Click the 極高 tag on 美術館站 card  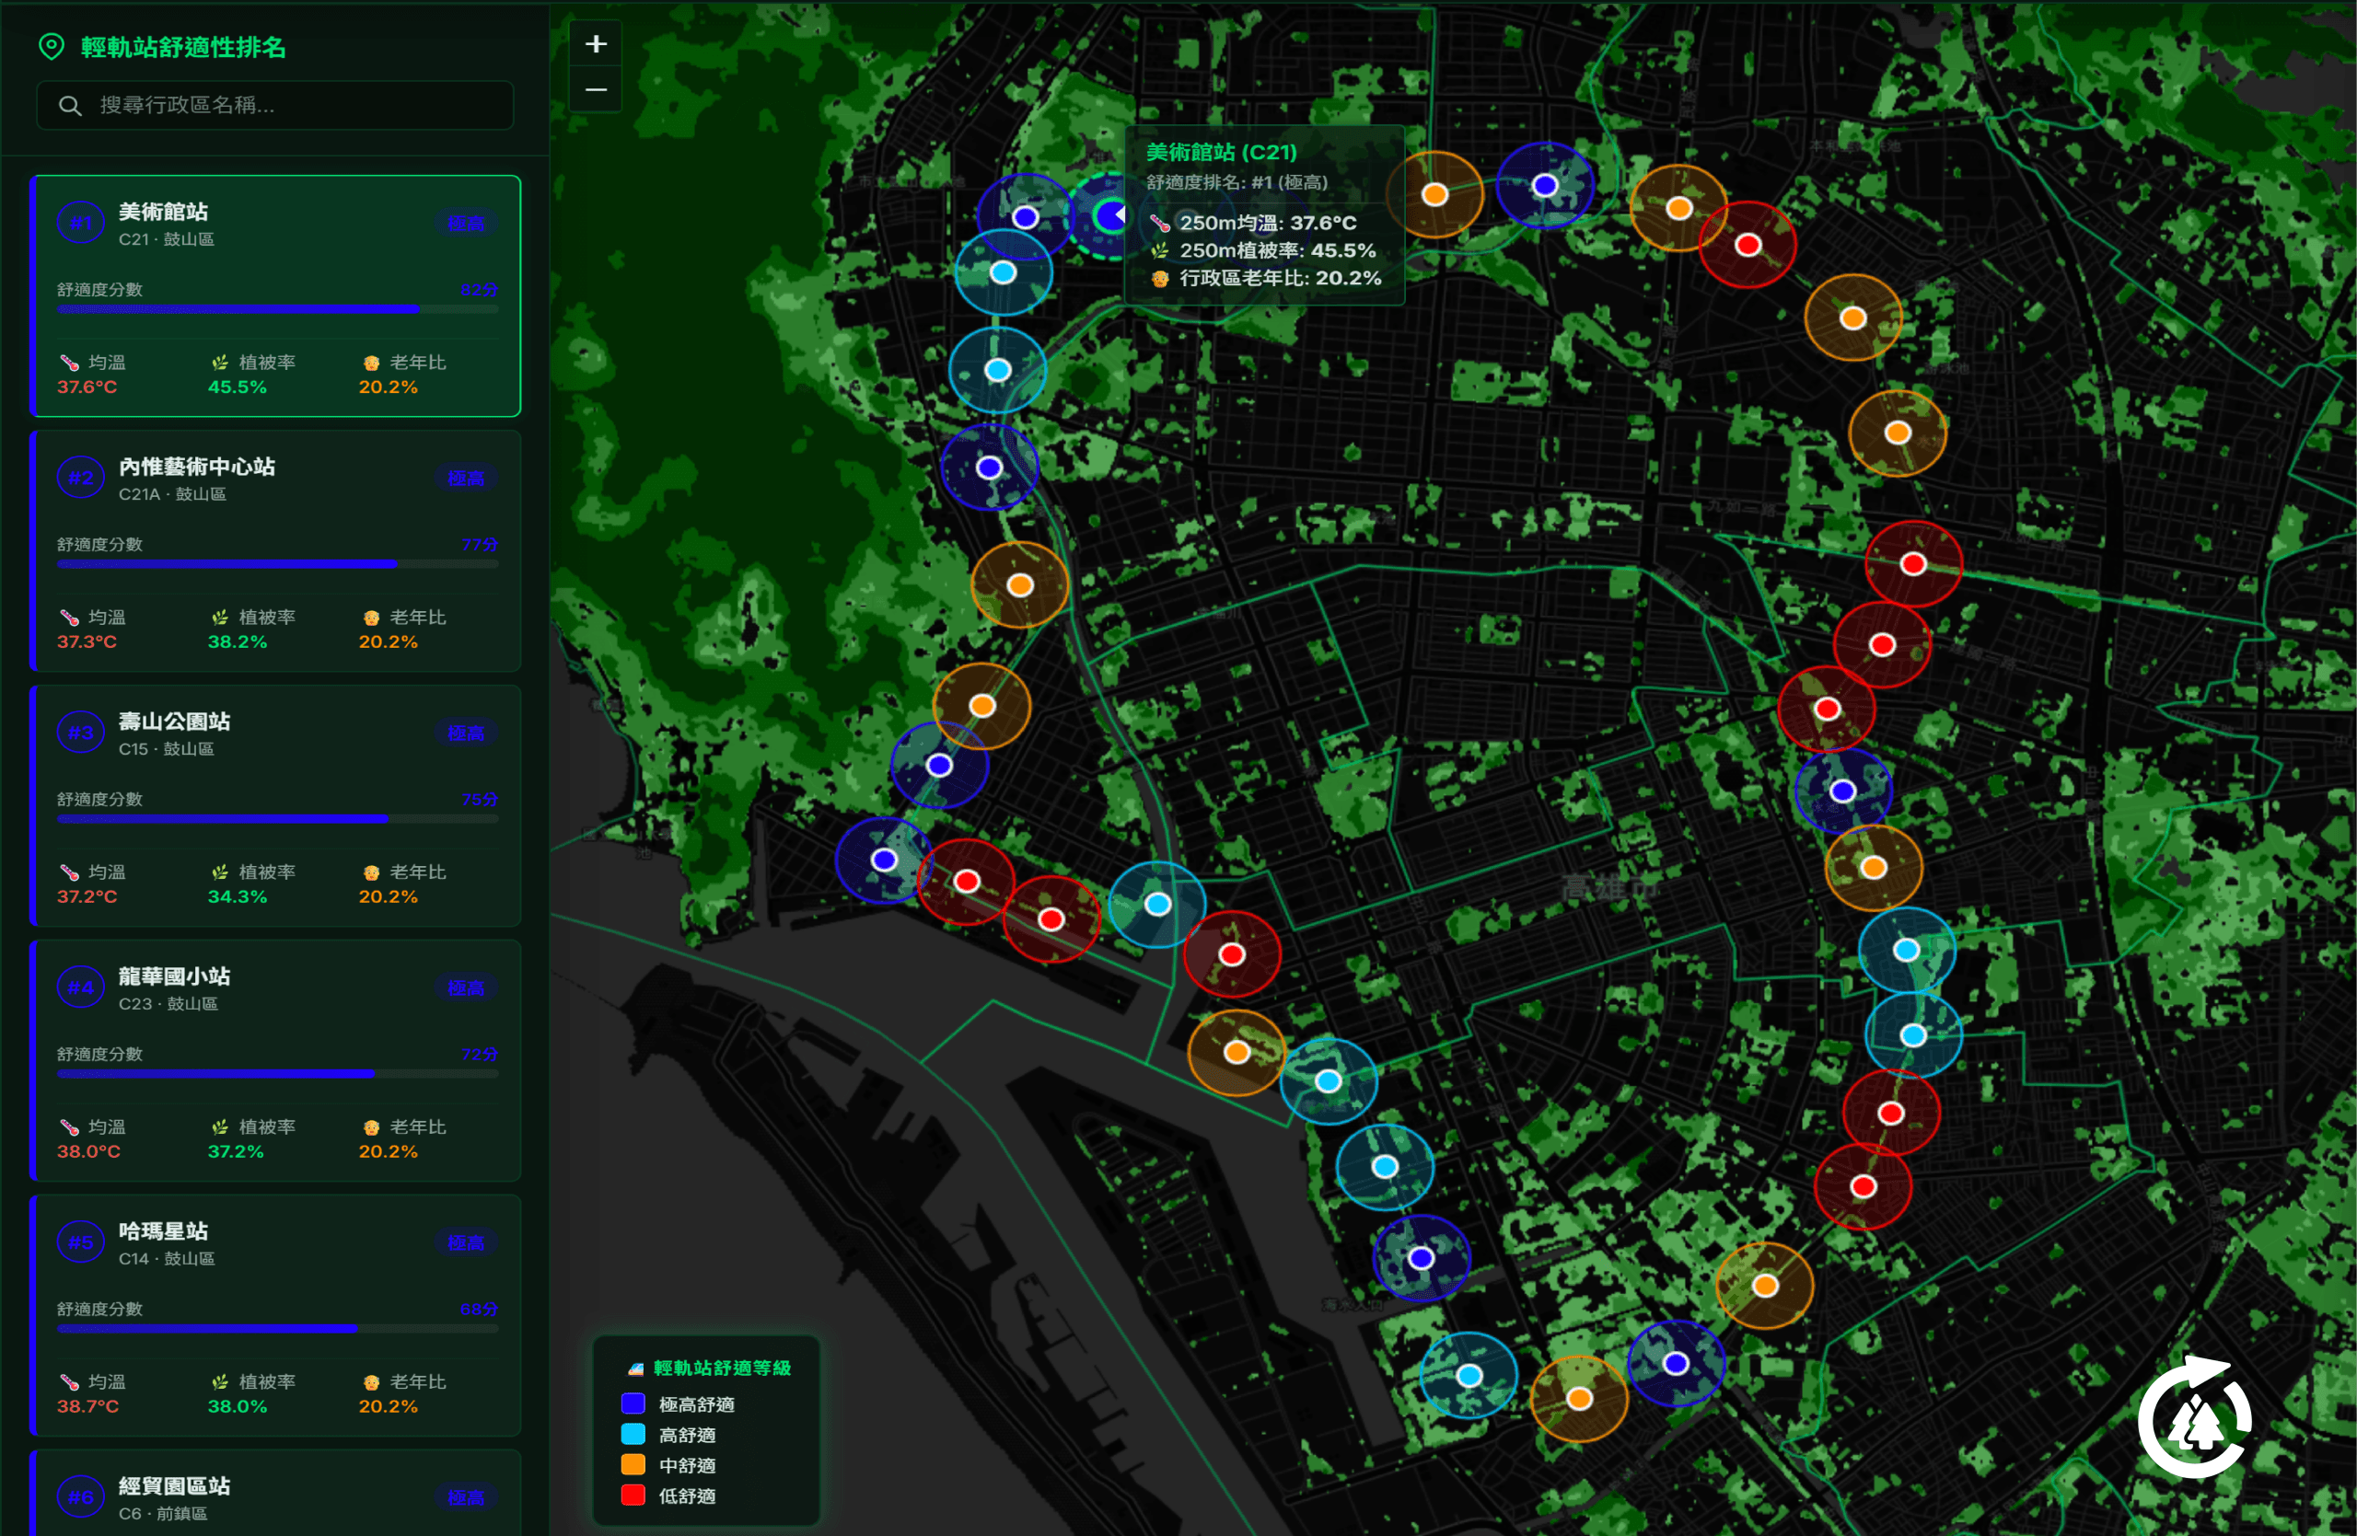coord(466,224)
